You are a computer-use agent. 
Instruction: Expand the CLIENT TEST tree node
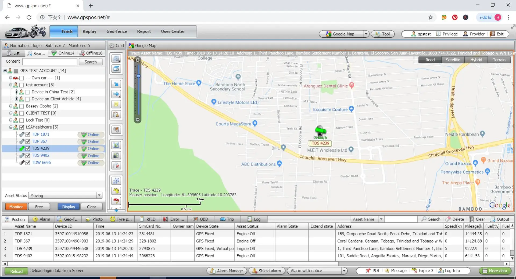click(x=11, y=113)
